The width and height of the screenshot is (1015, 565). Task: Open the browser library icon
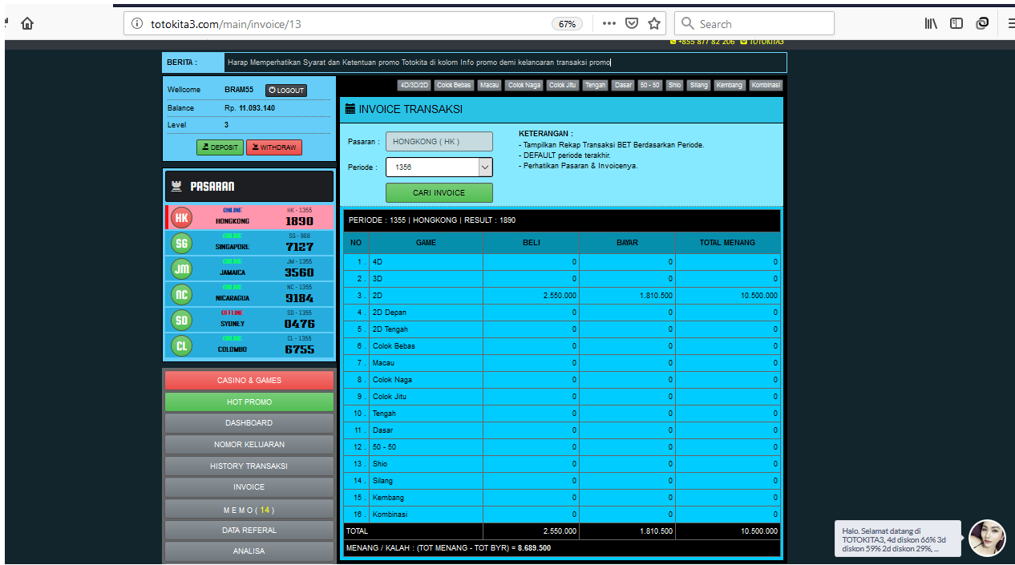point(931,23)
